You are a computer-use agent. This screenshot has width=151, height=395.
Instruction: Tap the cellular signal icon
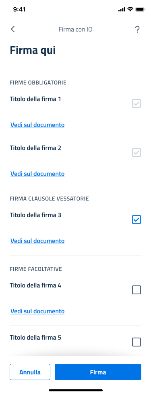coord(122,10)
